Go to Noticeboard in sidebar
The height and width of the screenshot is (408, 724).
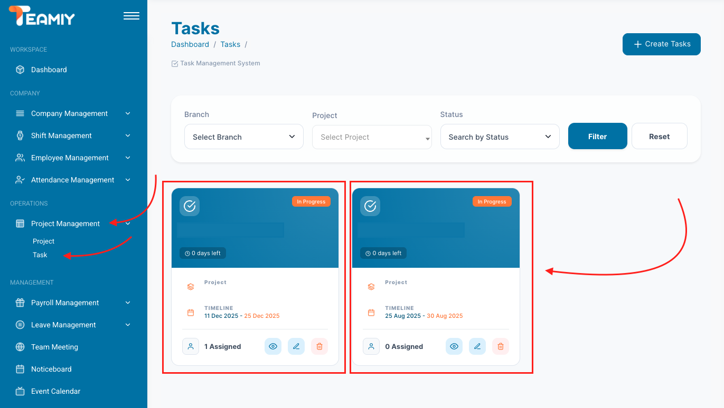pos(51,369)
